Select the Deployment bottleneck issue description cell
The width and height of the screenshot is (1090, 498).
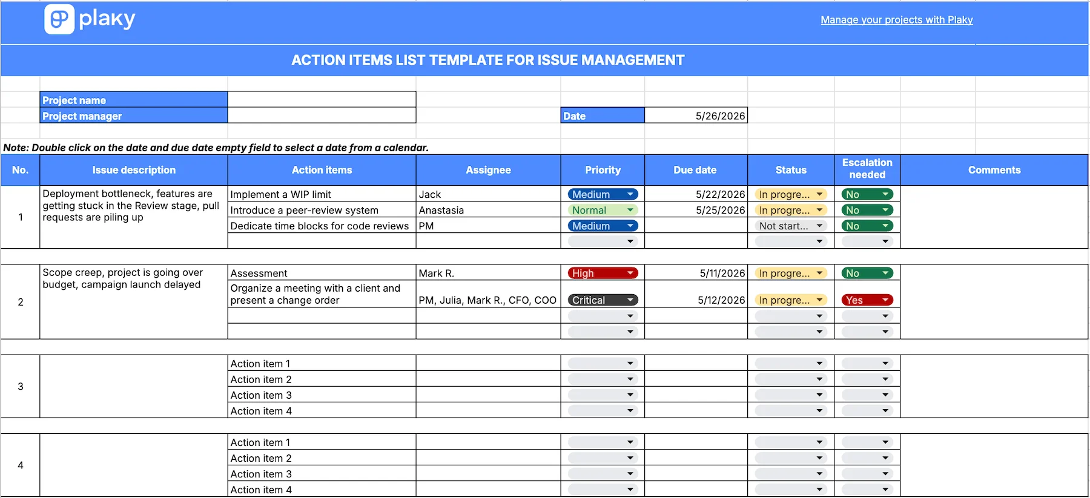134,217
